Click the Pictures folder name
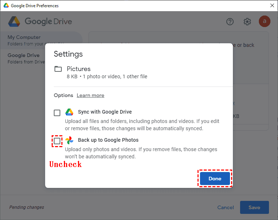Screen dimensions: 278x220 click(79, 69)
